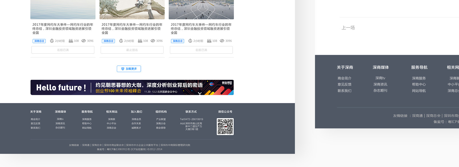Click the WeChat QR code in the footer

click(225, 126)
